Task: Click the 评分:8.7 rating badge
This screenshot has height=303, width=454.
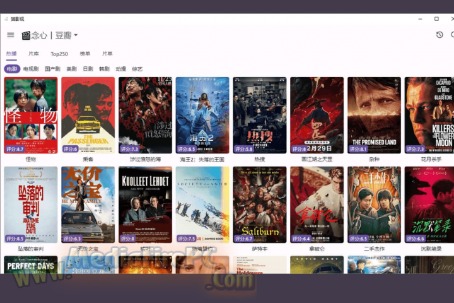Action: point(15,149)
